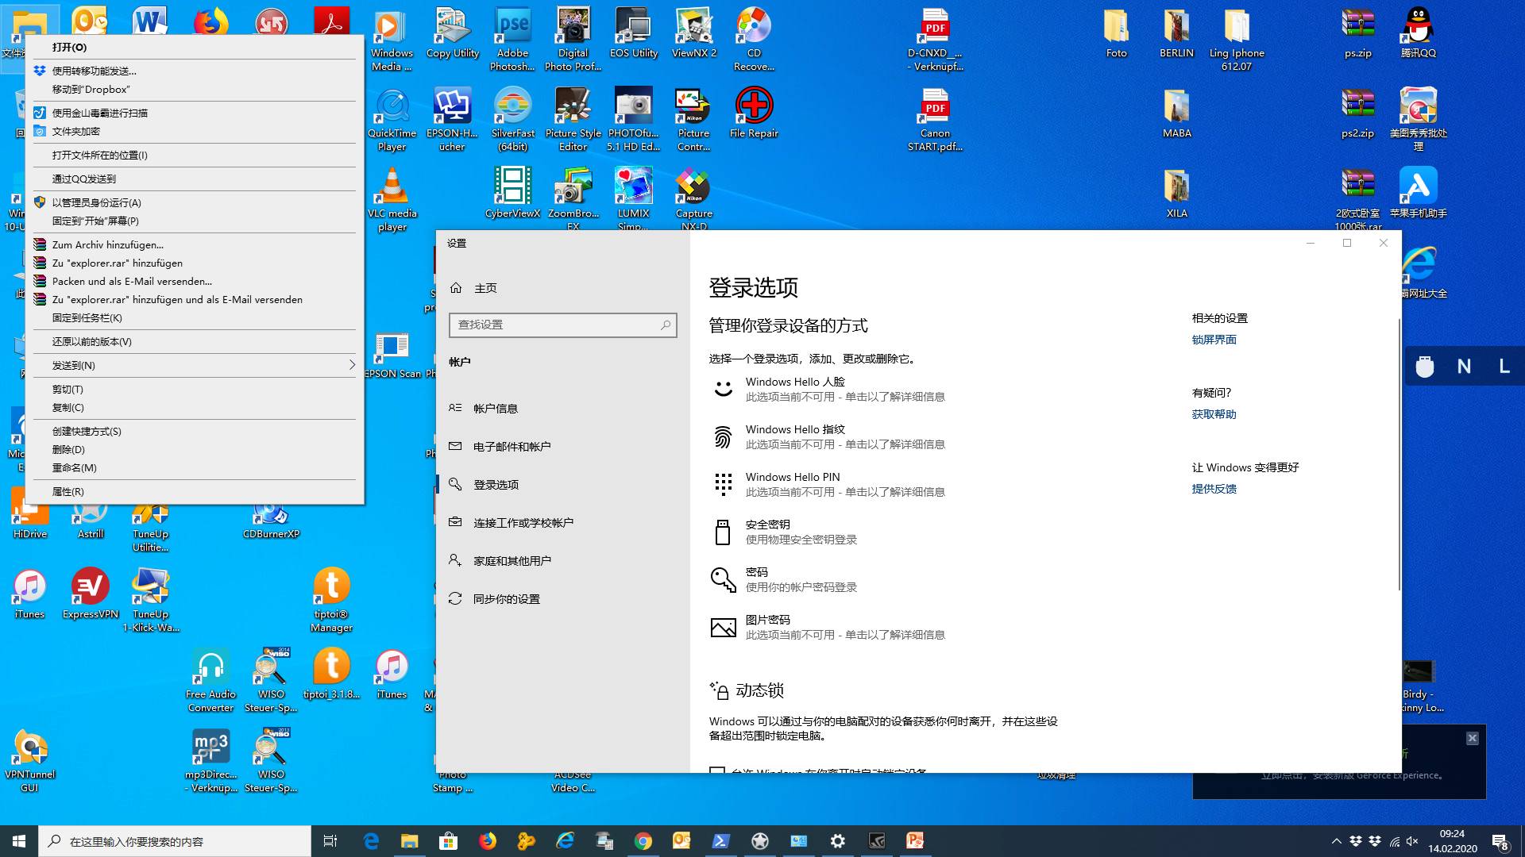Select the CDBurnerXP desktop icon
Screen dimensions: 1525x857
[271, 520]
